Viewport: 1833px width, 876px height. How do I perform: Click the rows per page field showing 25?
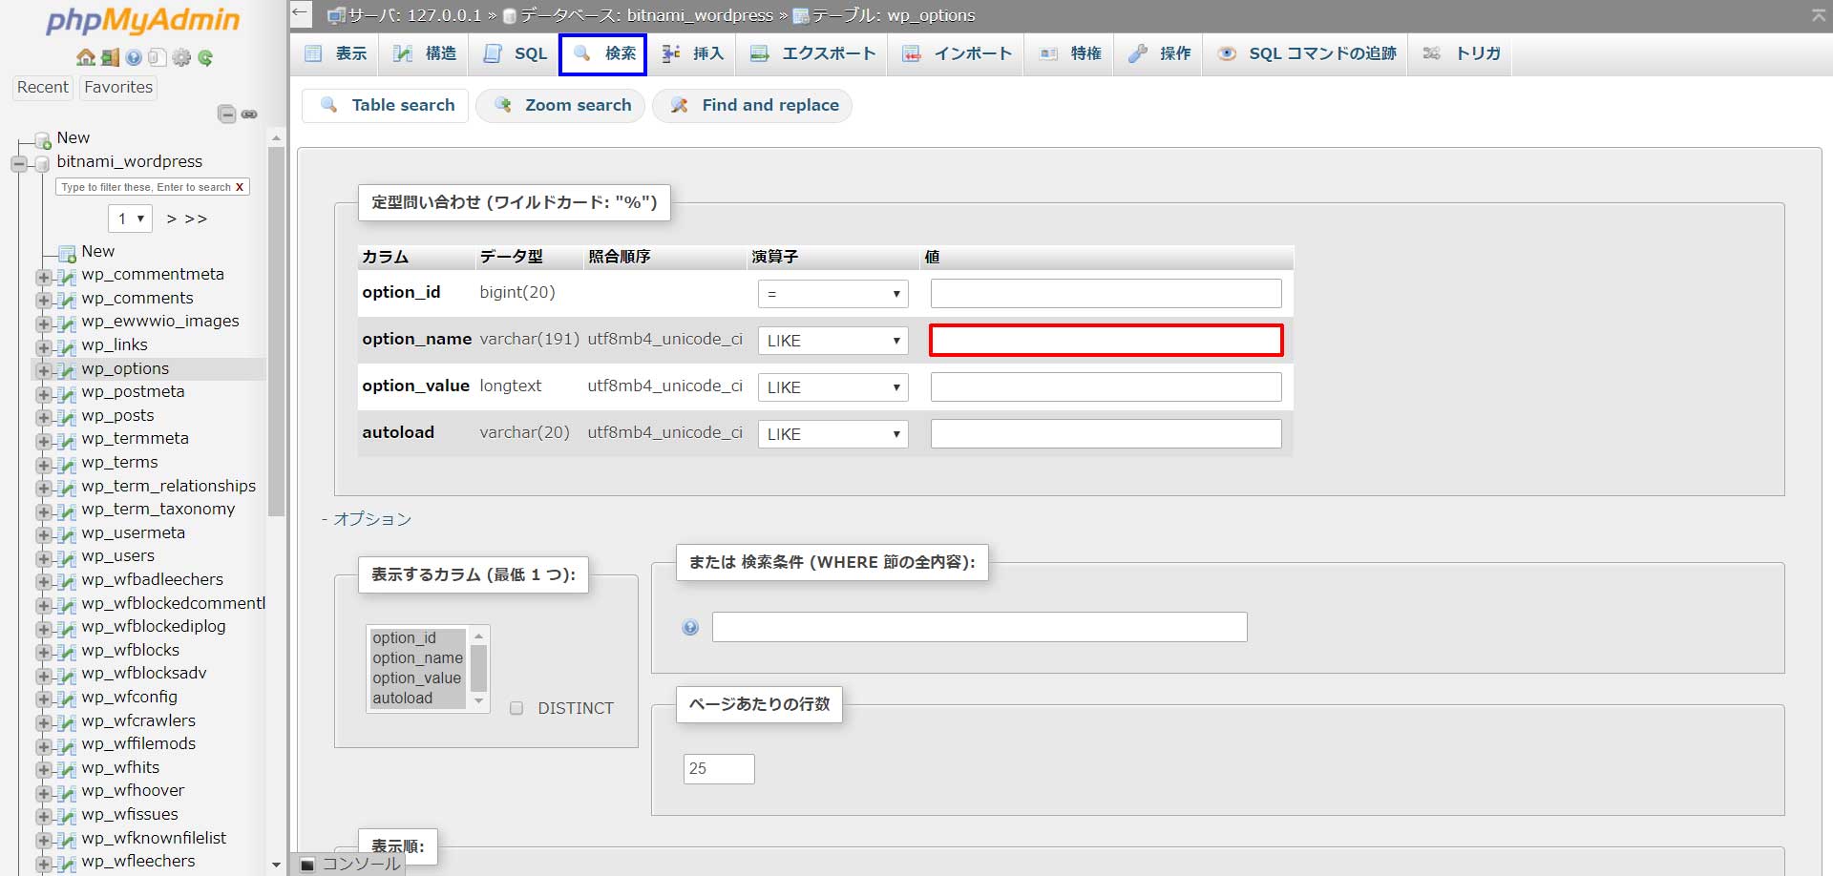pyautogui.click(x=719, y=769)
